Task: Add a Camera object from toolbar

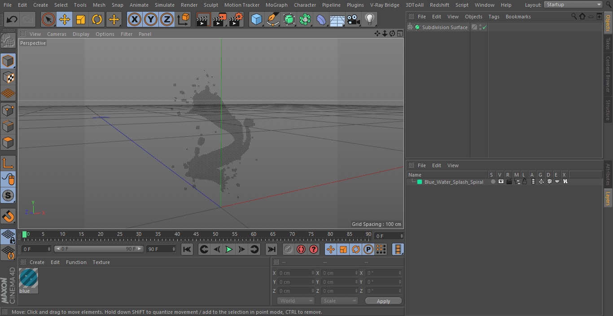Action: [354, 19]
